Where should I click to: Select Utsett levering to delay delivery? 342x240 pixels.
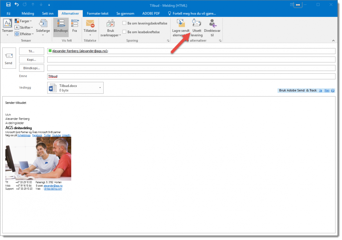[197, 28]
